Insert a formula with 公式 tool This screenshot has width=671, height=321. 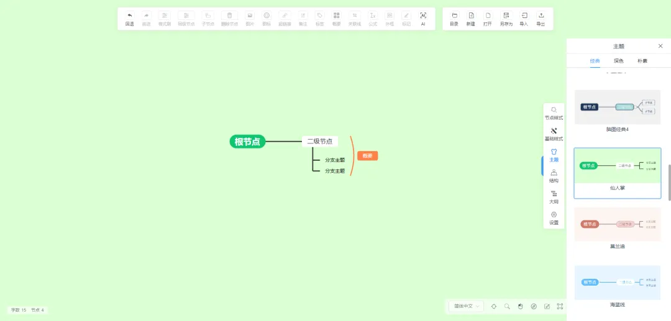[x=373, y=16]
